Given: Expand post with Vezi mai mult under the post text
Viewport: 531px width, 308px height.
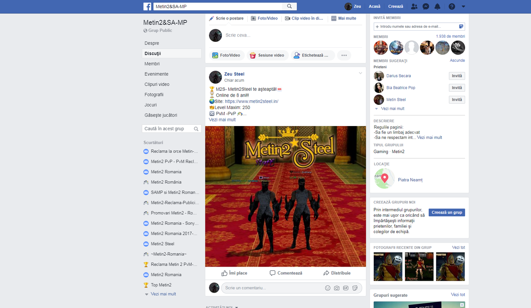Looking at the screenshot, I should (x=222, y=120).
